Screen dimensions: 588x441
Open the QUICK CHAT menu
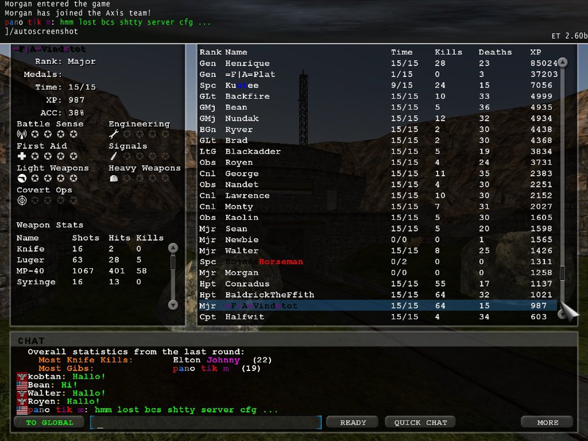coord(420,423)
